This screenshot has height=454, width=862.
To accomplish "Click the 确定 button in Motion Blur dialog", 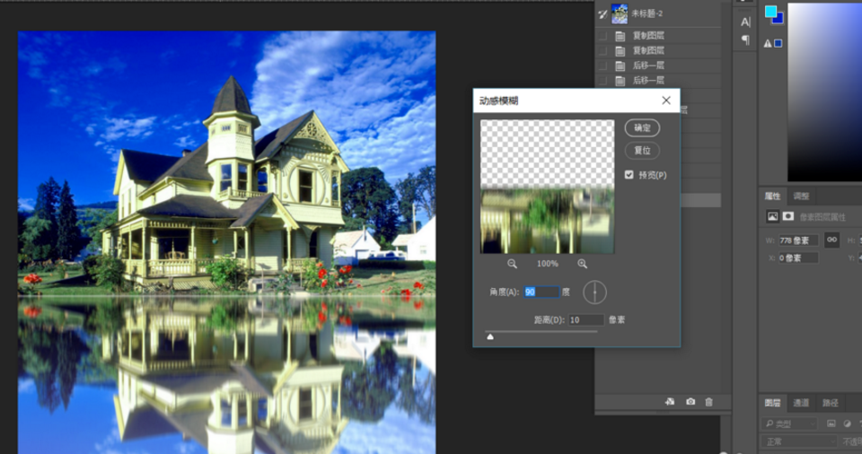I will point(642,128).
